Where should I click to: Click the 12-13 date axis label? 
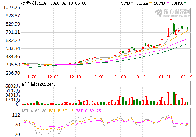(x=75, y=77)
